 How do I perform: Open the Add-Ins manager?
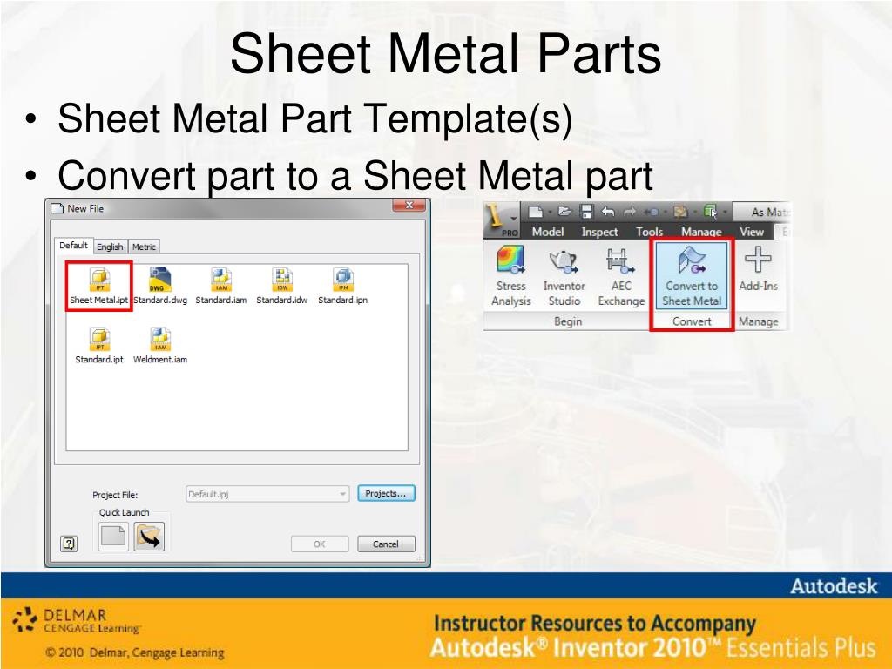[758, 270]
